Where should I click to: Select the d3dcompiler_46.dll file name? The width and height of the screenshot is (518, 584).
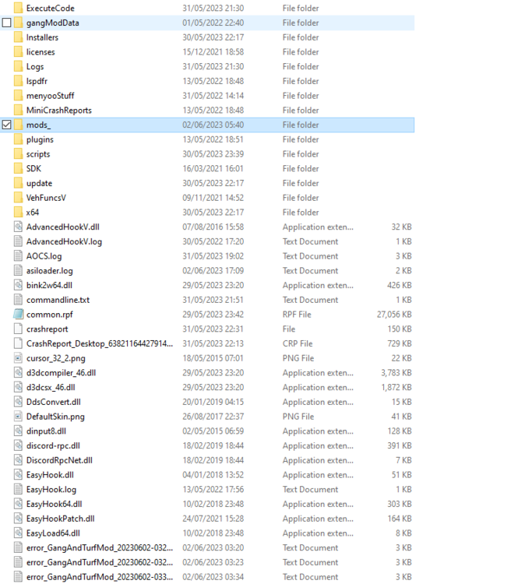pos(61,373)
